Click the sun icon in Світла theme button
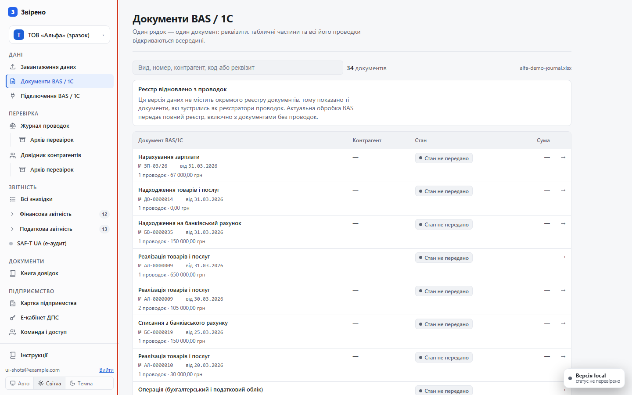Screen dimensions: 632x395 tap(41, 384)
